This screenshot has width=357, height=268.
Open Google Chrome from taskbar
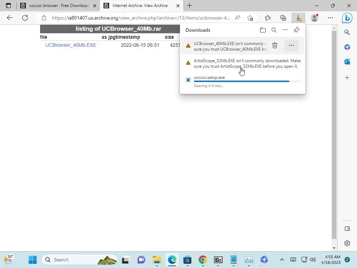203,260
